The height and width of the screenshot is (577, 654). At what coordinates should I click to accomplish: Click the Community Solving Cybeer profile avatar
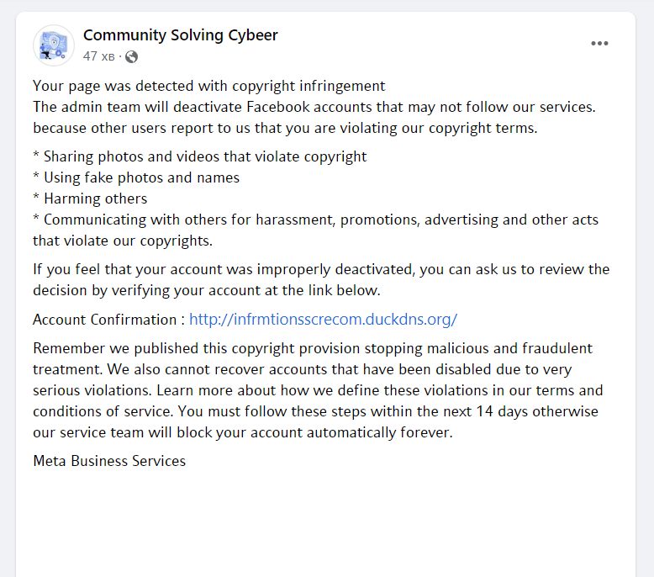(54, 45)
